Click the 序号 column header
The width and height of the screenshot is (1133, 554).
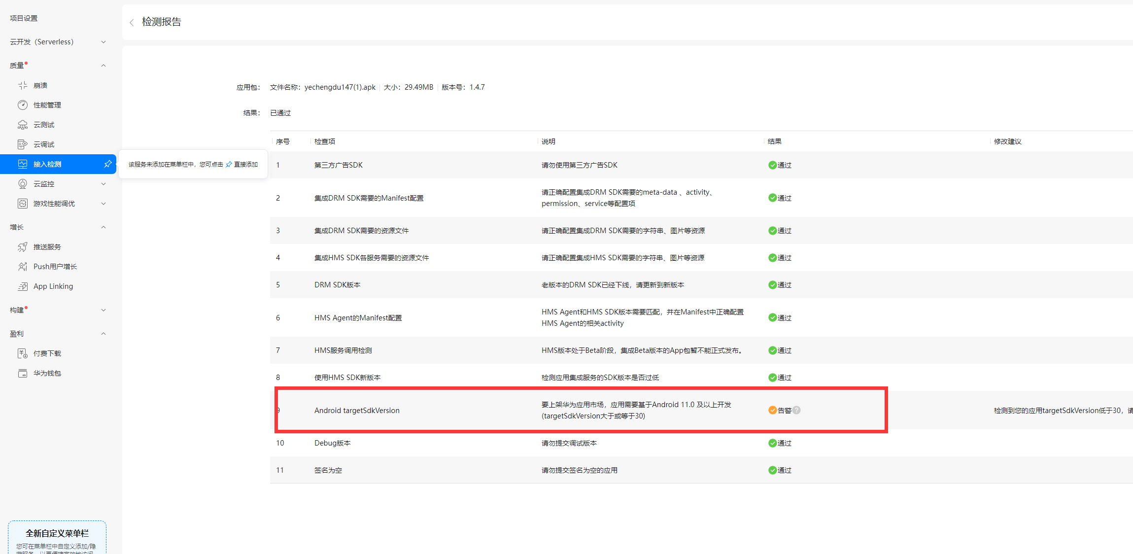(x=283, y=141)
